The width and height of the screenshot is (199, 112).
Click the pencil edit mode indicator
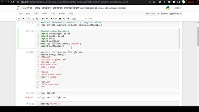(159, 14)
